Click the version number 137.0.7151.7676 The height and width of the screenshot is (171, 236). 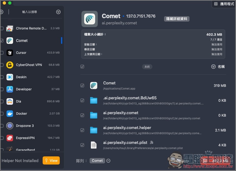pyautogui.click(x=141, y=16)
